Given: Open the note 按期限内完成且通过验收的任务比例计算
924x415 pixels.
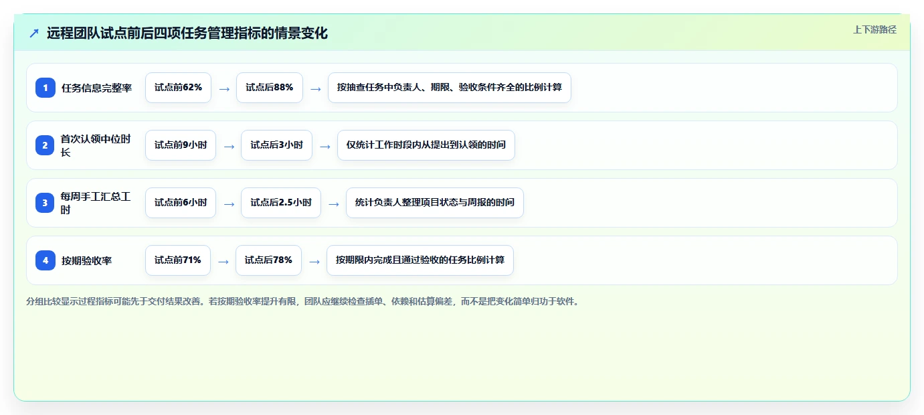Looking at the screenshot, I should [x=420, y=260].
